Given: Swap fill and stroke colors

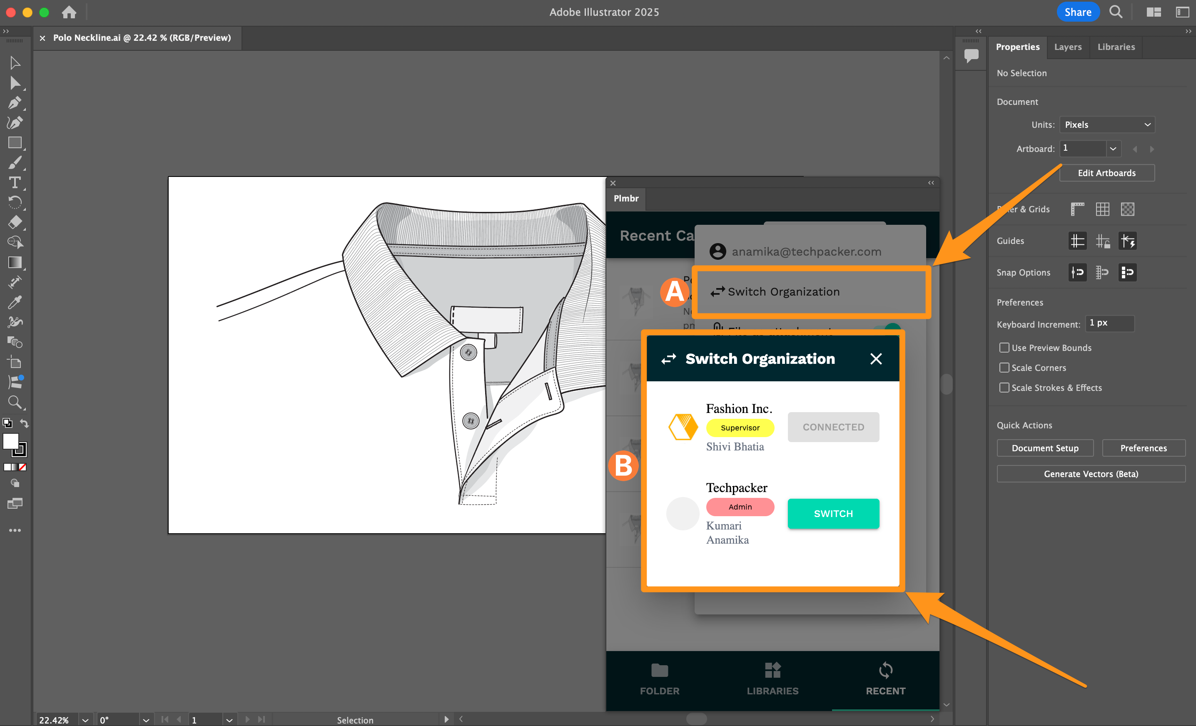Looking at the screenshot, I should pos(24,423).
